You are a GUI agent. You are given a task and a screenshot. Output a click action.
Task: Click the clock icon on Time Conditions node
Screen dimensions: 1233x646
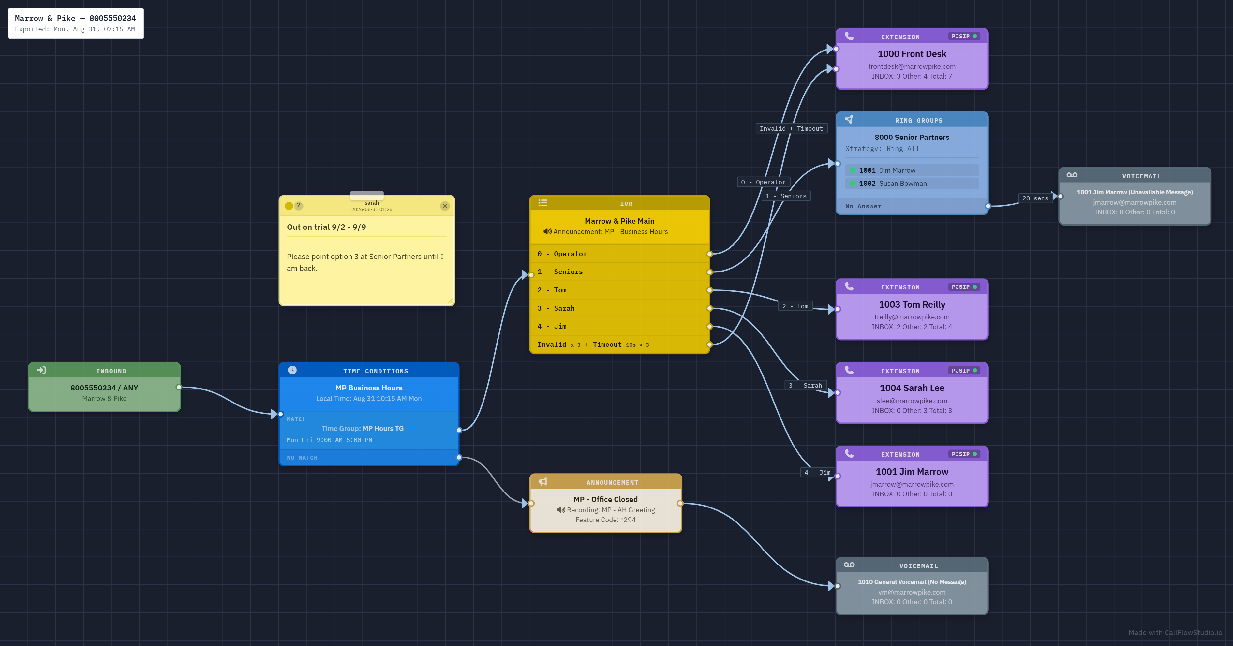[292, 370]
